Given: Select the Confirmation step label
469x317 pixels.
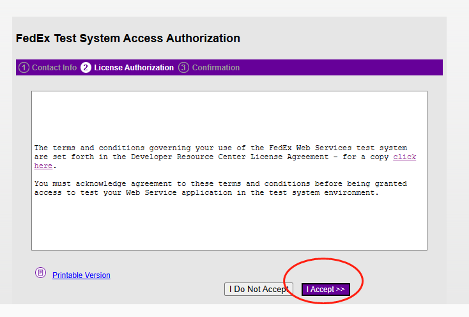Looking at the screenshot, I should 216,68.
